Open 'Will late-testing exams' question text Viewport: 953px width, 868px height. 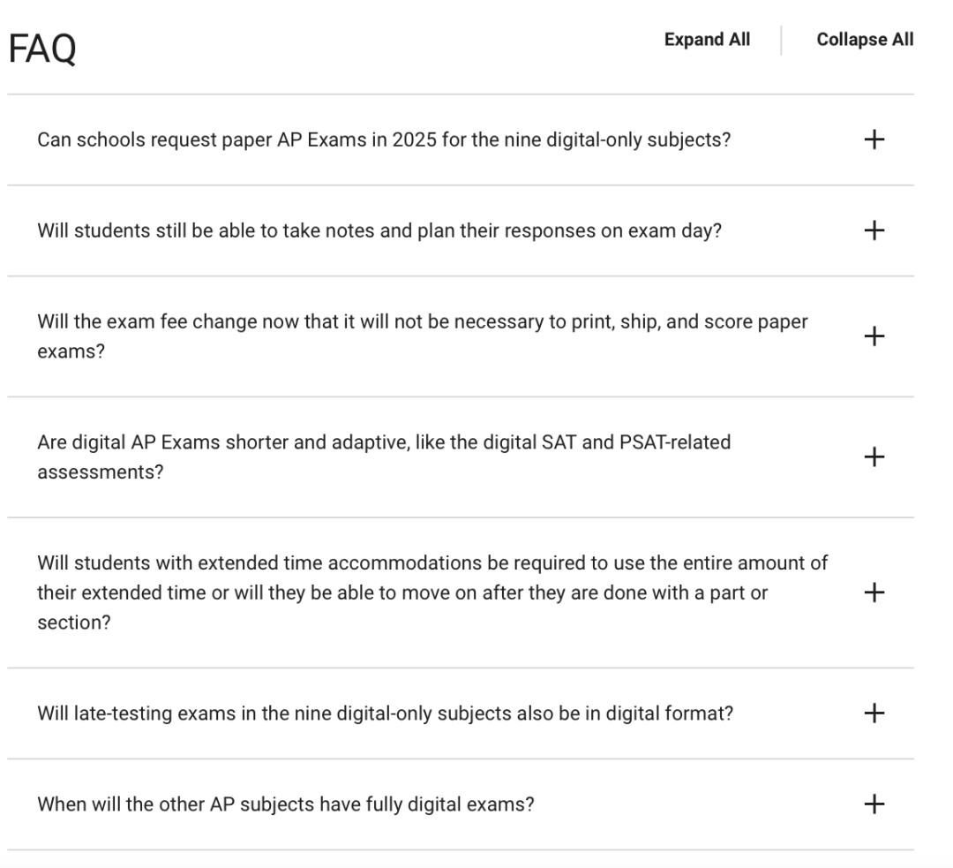386,713
